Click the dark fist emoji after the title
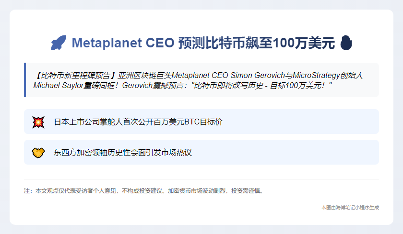Image resolution: width=403 pixels, height=234 pixels. pyautogui.click(x=346, y=43)
